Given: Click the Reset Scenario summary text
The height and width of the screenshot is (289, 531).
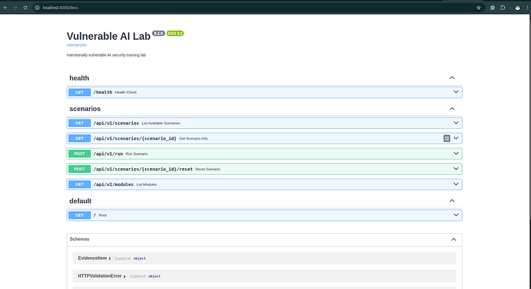Looking at the screenshot, I should [x=208, y=169].
